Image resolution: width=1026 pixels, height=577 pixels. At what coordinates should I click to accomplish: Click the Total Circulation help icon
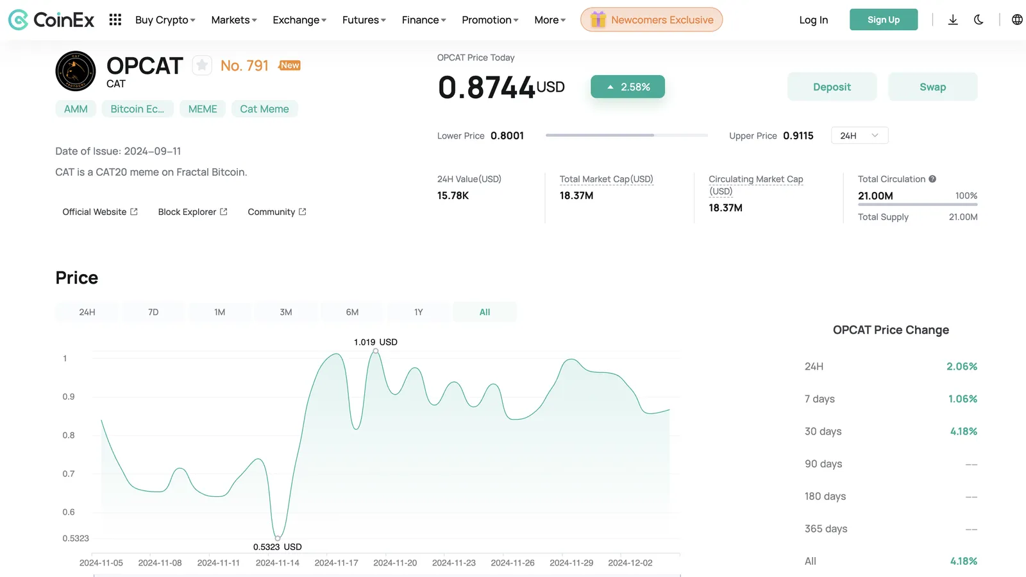click(932, 179)
